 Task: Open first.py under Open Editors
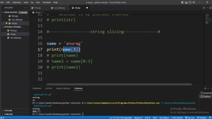[x=15, y=16]
